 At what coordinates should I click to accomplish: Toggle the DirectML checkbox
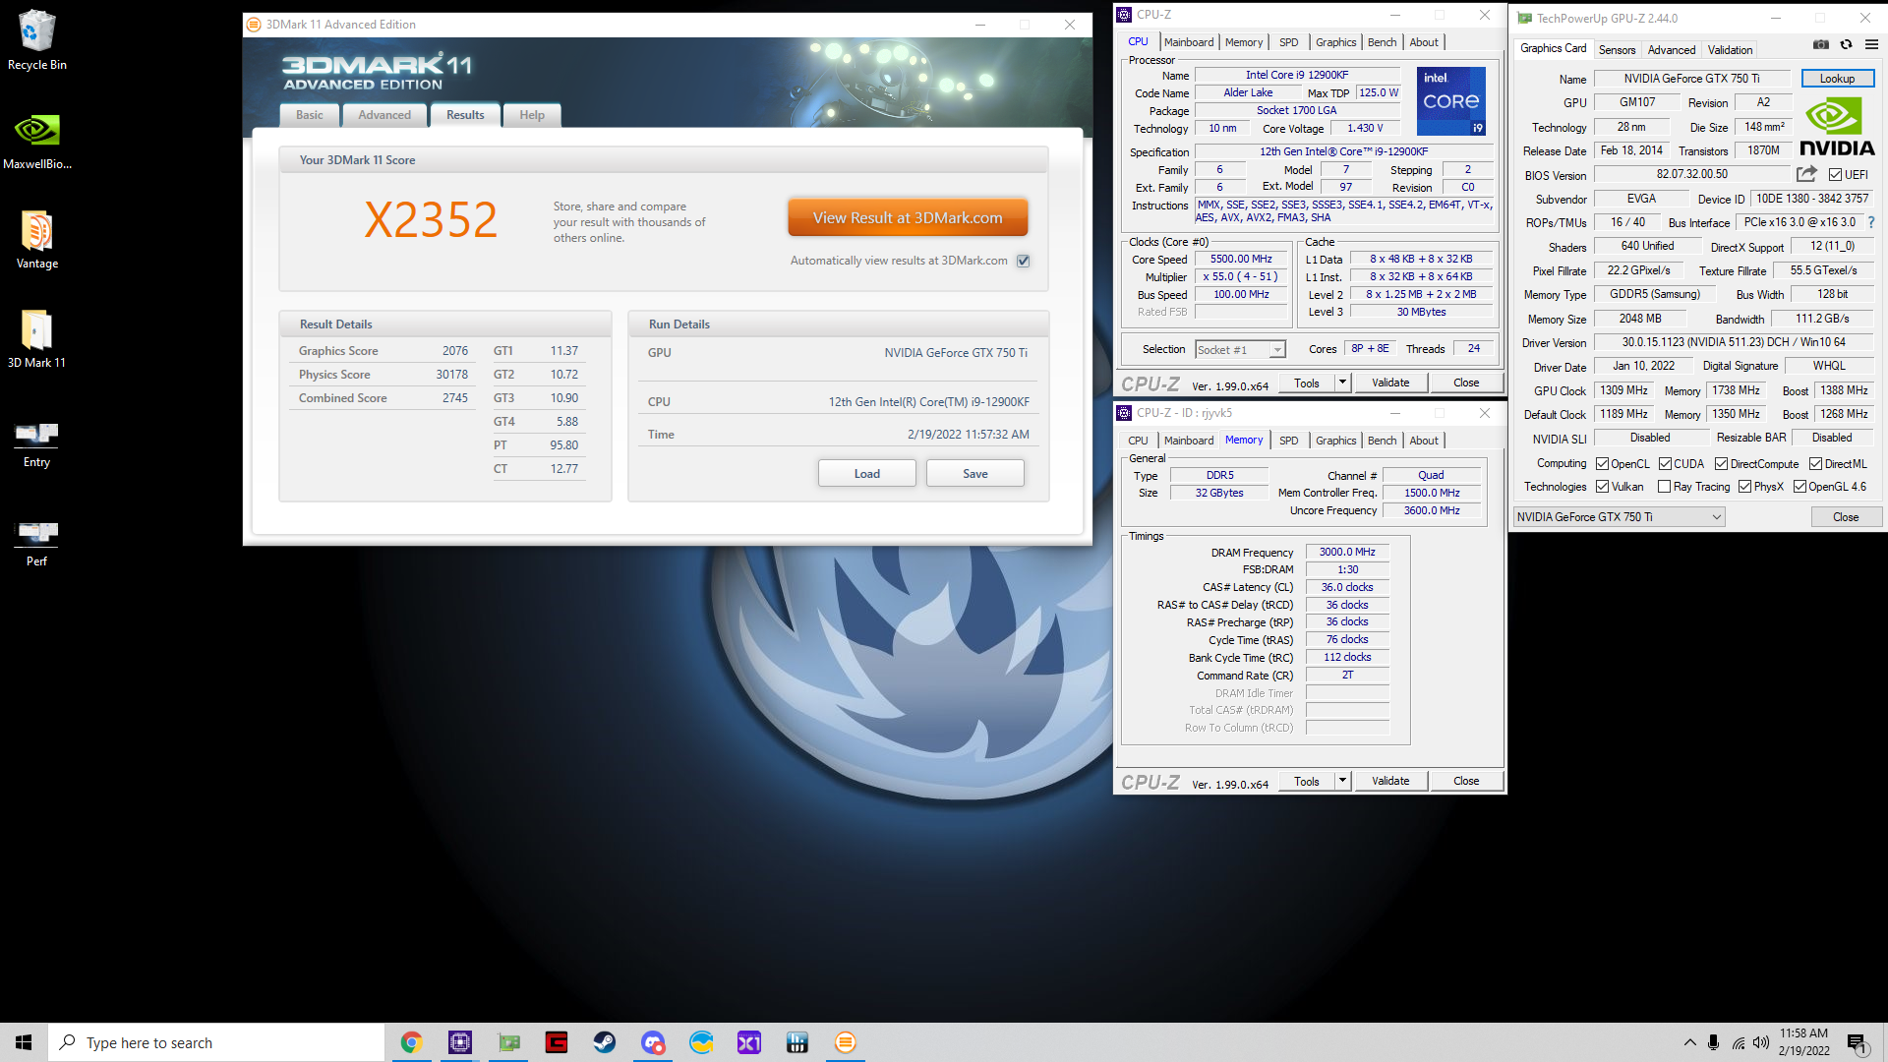click(x=1815, y=464)
